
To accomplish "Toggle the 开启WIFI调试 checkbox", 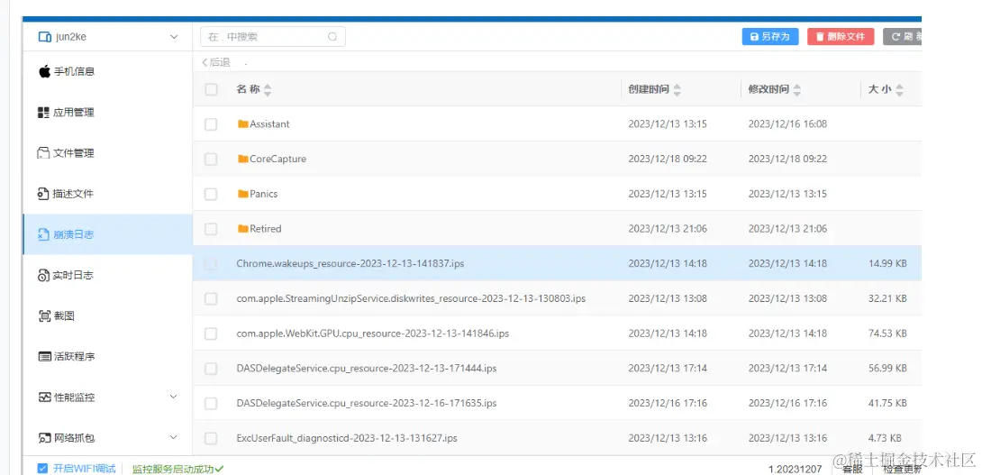I will point(42,468).
